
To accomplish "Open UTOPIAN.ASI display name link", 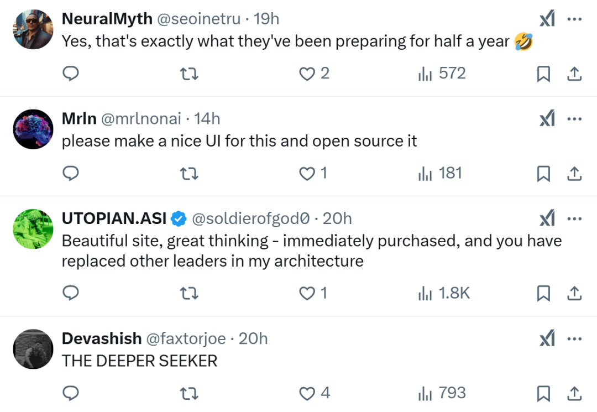I will 114,218.
